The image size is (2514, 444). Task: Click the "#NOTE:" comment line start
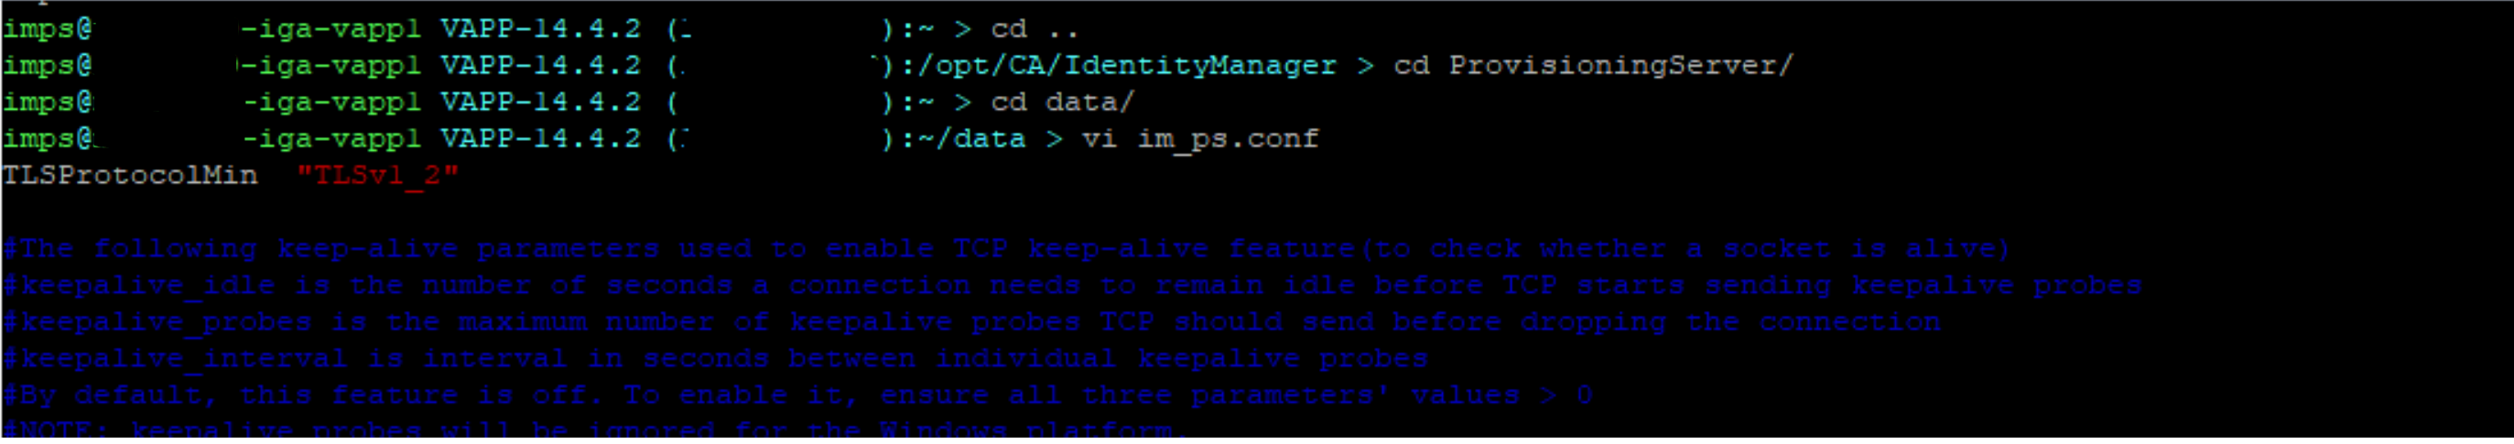click(56, 429)
